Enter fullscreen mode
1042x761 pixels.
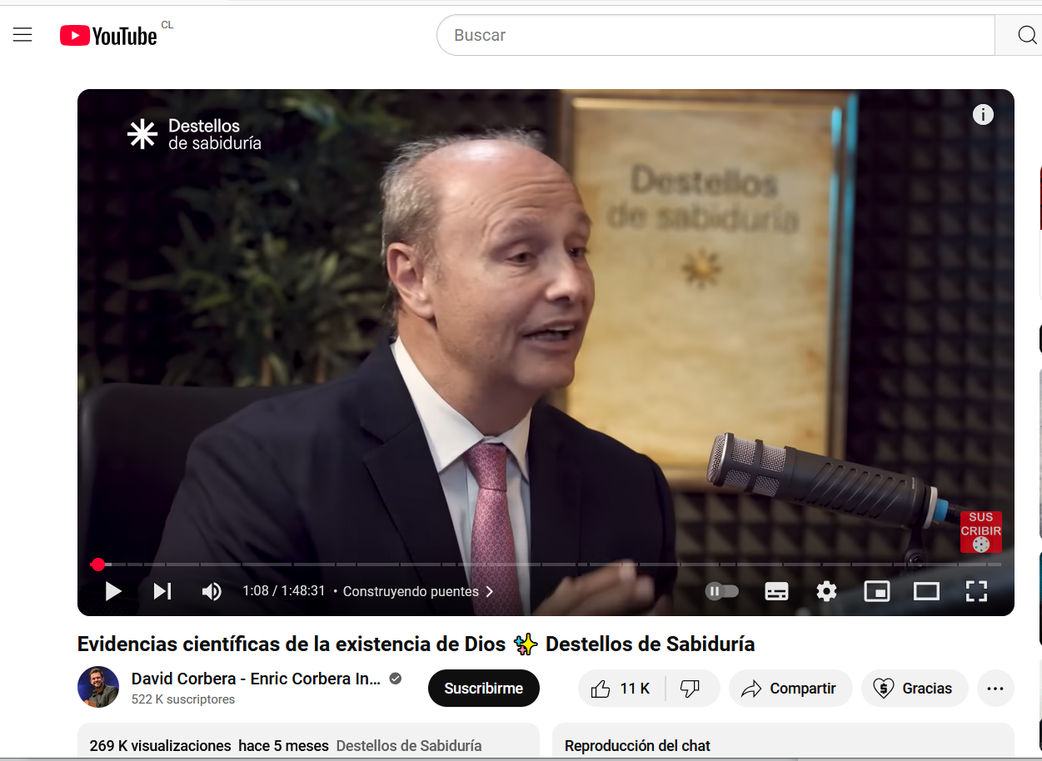[x=976, y=591]
